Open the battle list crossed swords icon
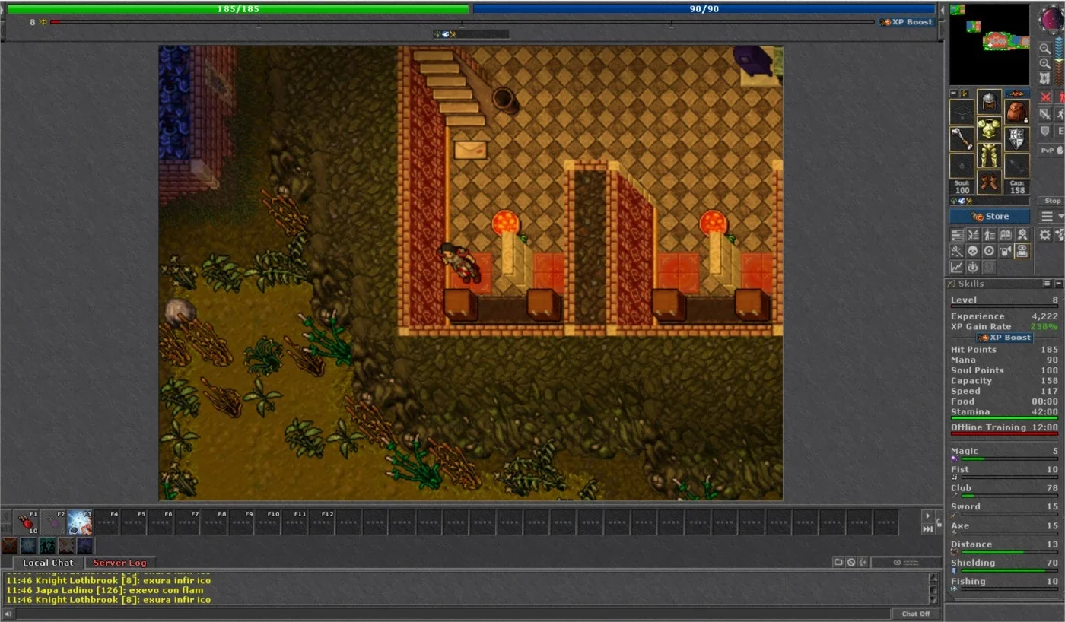The image size is (1065, 622). (x=972, y=235)
